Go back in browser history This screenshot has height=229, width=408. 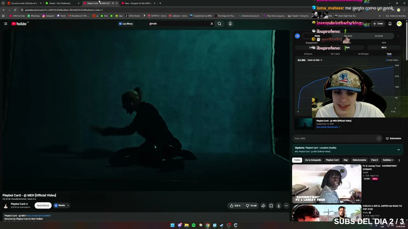click(x=4, y=10)
